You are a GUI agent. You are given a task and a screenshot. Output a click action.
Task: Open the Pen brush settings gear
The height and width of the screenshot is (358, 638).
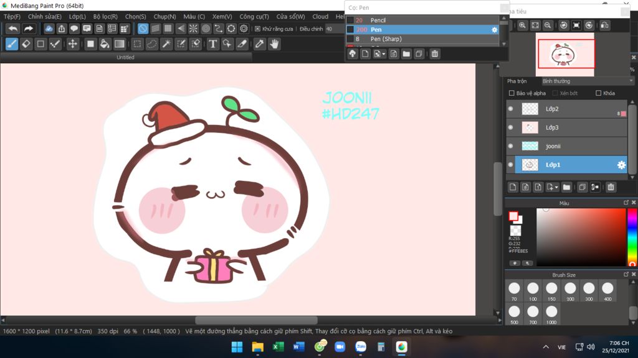coord(494,30)
